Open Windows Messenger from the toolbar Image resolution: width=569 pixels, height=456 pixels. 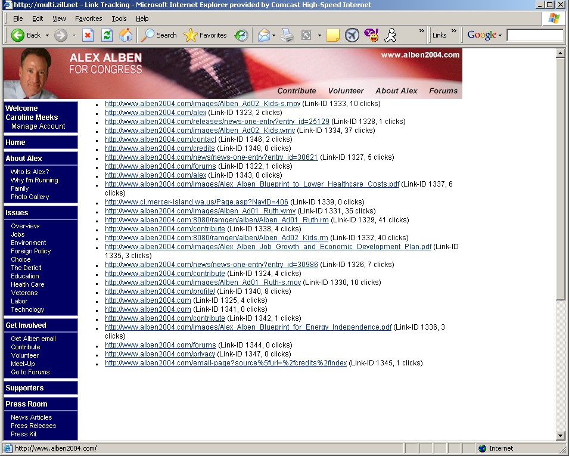click(390, 35)
